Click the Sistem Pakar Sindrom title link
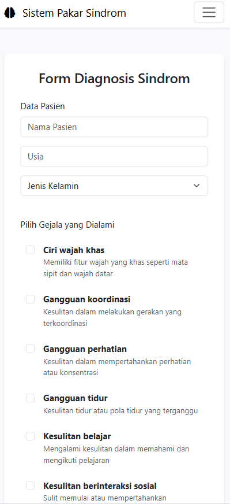 pos(74,13)
